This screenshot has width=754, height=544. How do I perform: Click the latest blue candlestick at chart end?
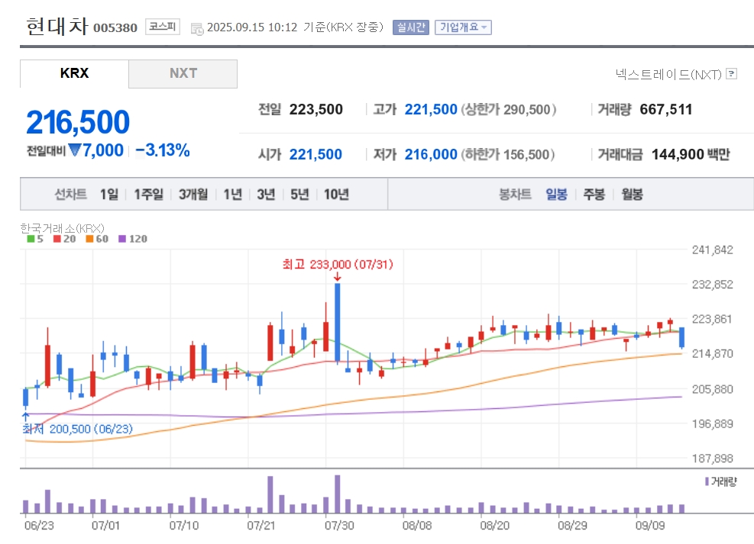coord(682,336)
